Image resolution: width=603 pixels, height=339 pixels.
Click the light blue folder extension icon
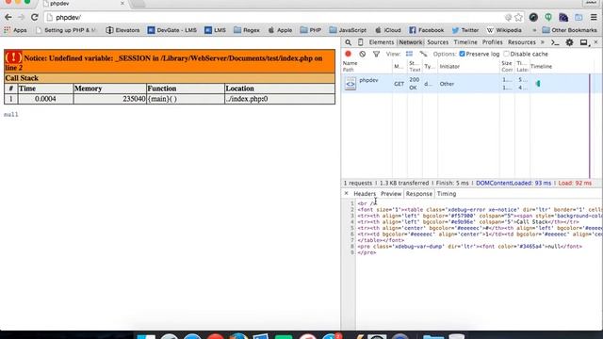579,17
